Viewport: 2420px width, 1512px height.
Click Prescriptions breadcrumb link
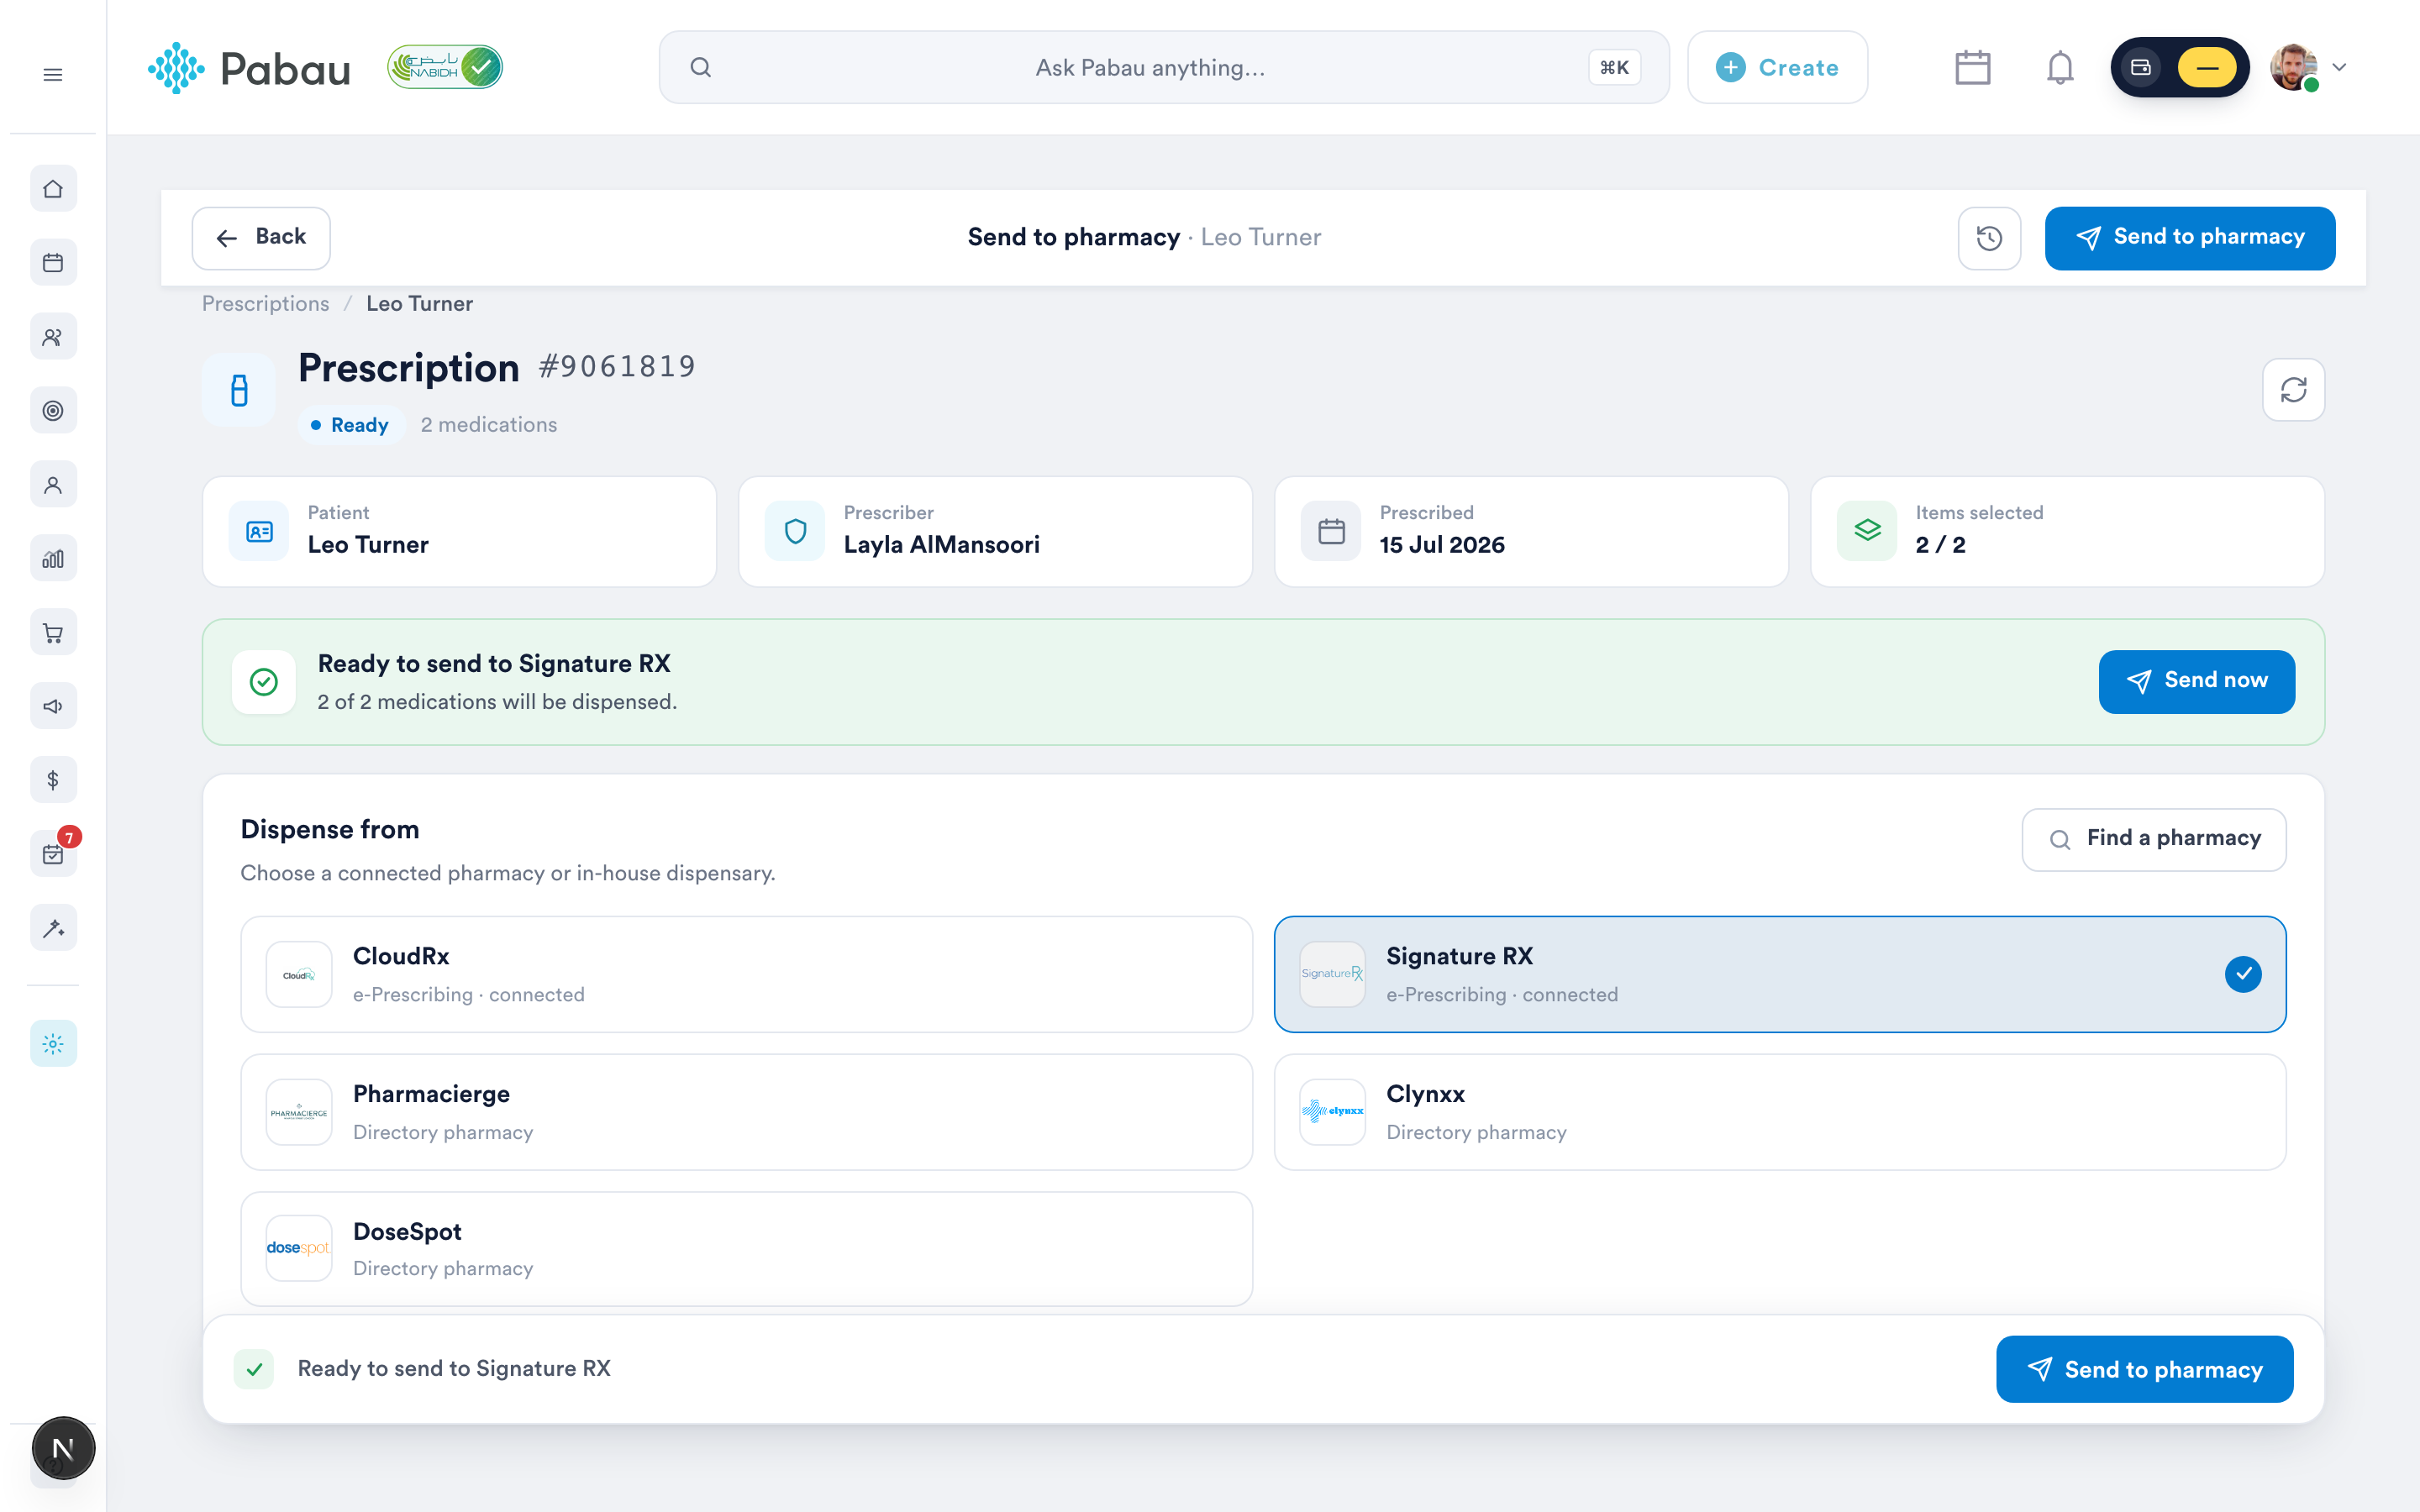(265, 304)
